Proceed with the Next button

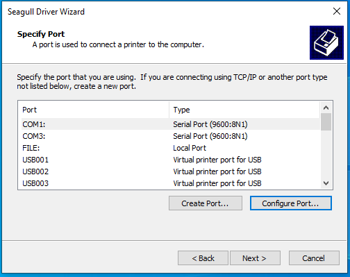pyautogui.click(x=255, y=258)
